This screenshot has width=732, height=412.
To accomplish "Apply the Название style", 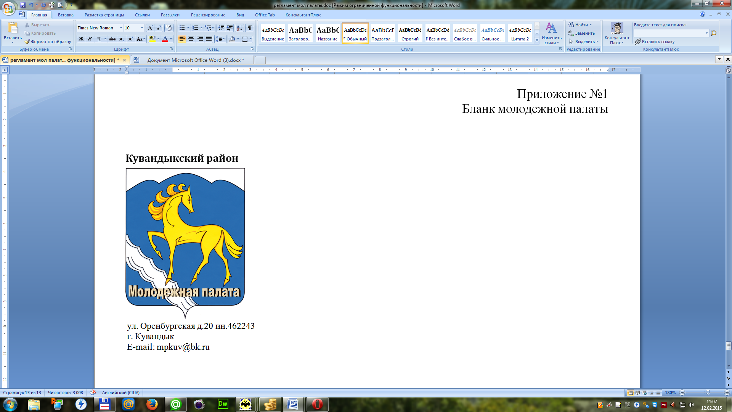I will (x=327, y=33).
